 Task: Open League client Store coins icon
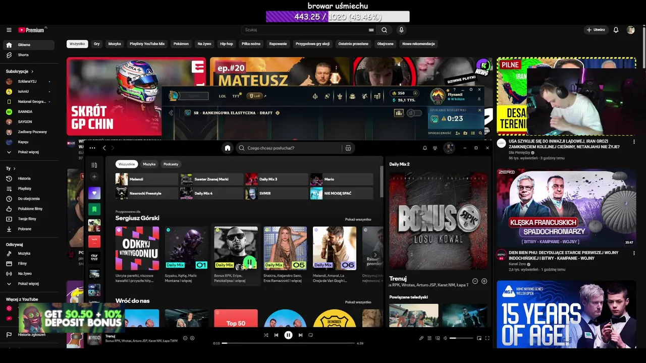(x=377, y=96)
